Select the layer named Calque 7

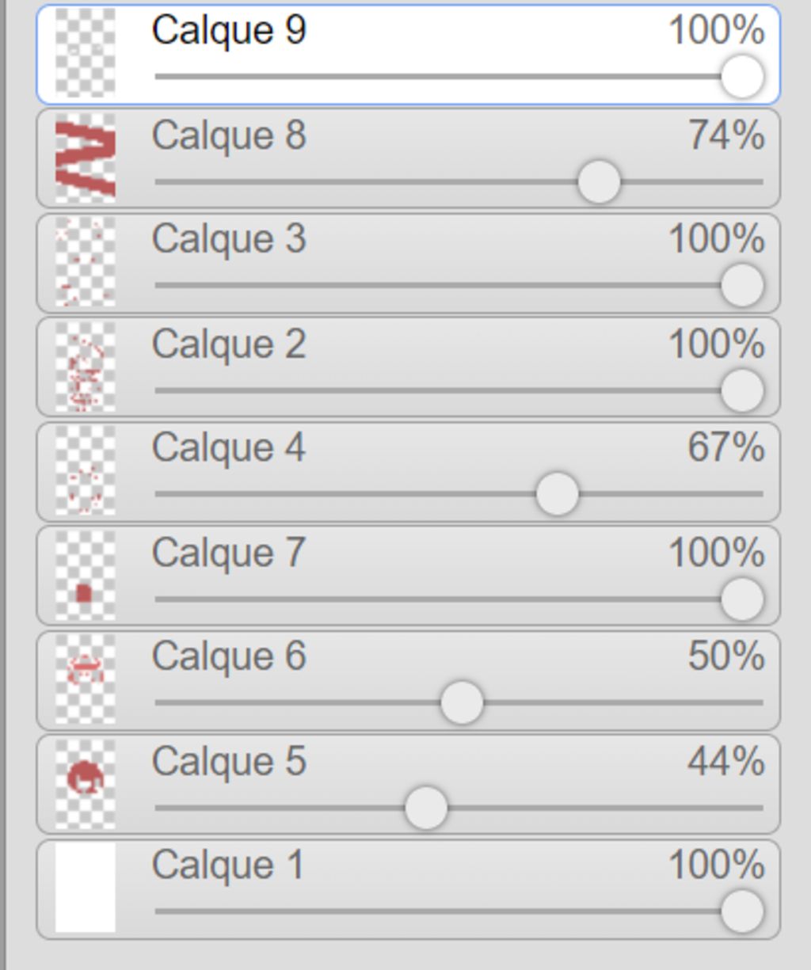[x=228, y=553]
